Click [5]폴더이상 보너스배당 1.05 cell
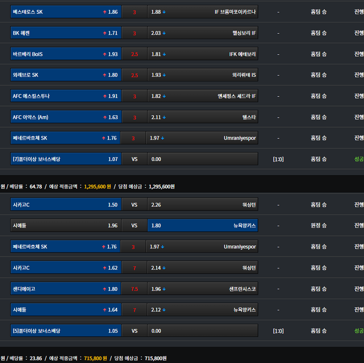Viewport: 364px width, 363px height. 66,331
